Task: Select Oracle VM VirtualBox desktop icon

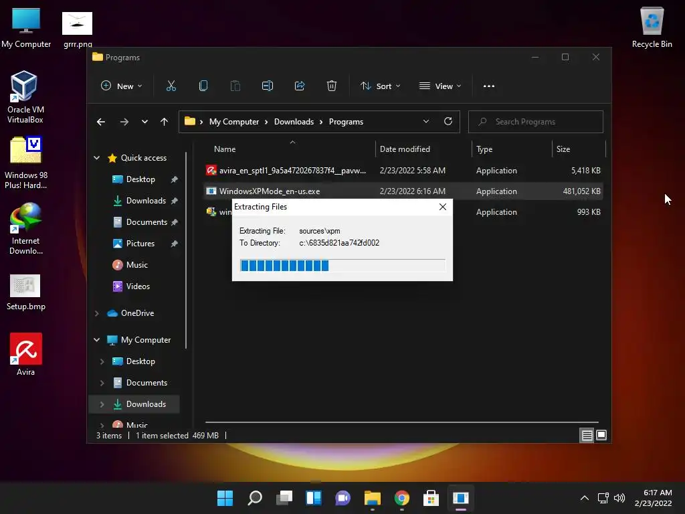Action: pyautogui.click(x=25, y=97)
